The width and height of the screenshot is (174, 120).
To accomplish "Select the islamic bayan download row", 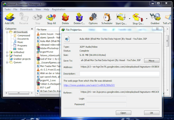I will tap(48, 34).
